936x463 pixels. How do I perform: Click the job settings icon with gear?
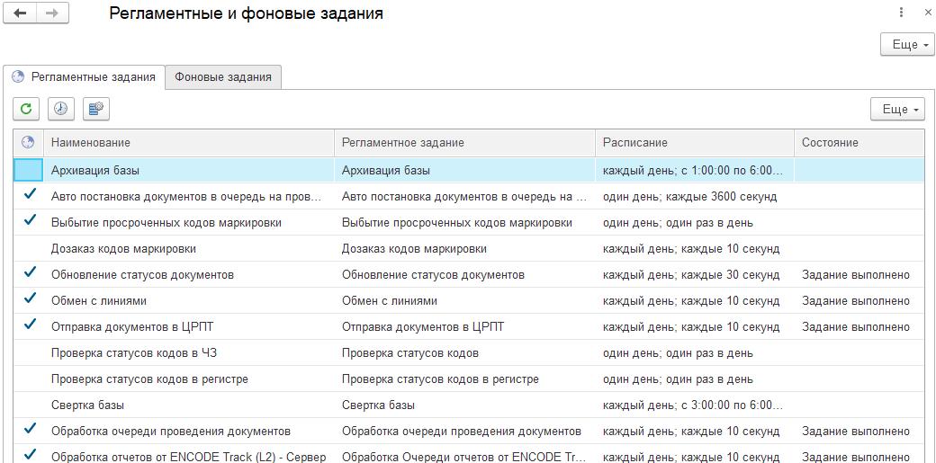click(x=95, y=109)
